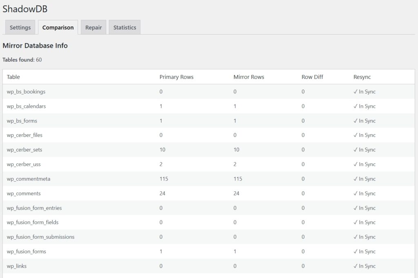Click the Row Diff column header
This screenshot has height=278, width=418.
click(x=312, y=77)
